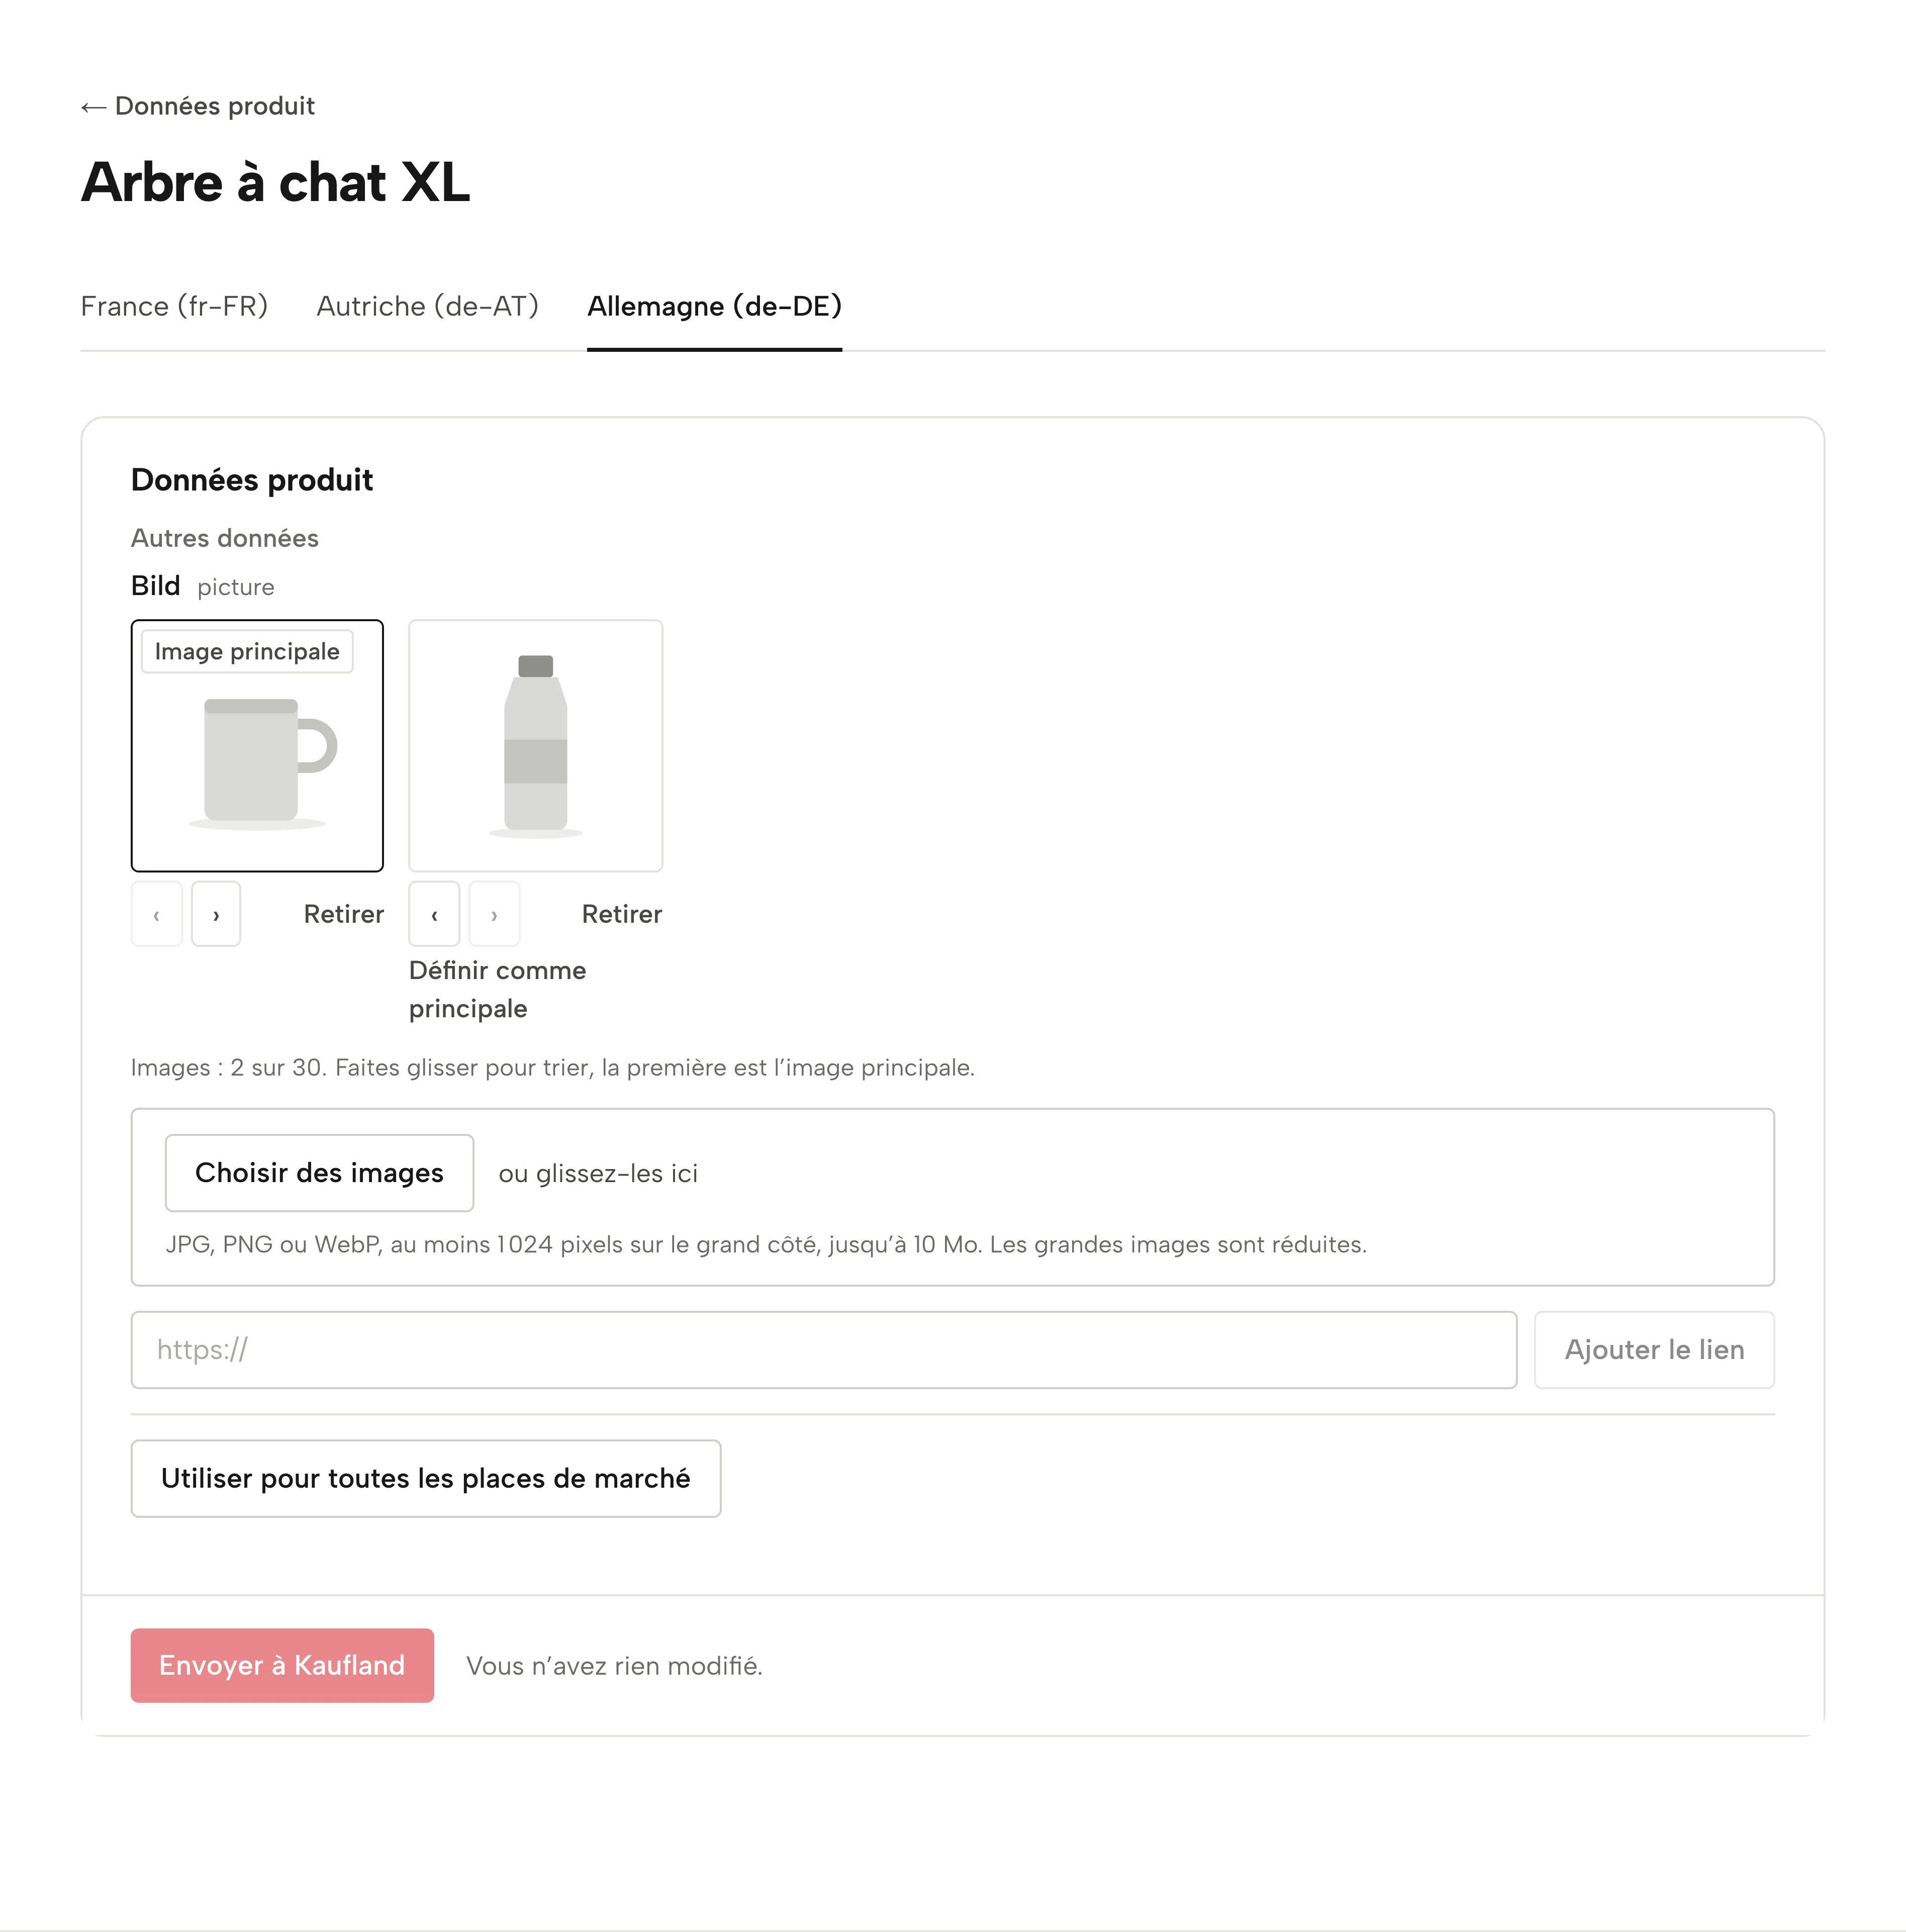
Task: Go back via Données produit arrow
Action: [x=197, y=106]
